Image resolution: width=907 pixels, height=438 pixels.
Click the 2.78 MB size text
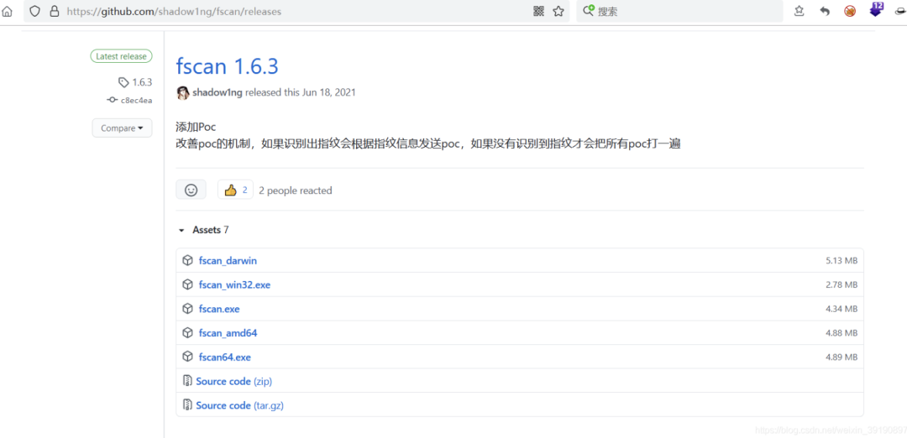[841, 285]
